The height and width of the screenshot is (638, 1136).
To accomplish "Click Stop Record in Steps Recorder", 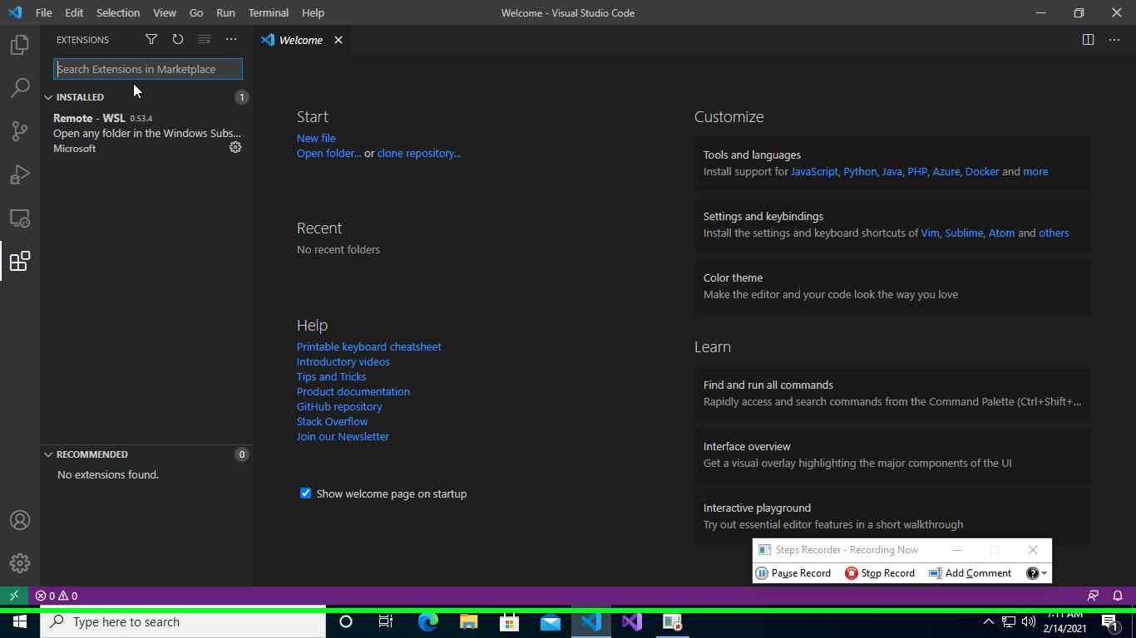I will coord(880,573).
